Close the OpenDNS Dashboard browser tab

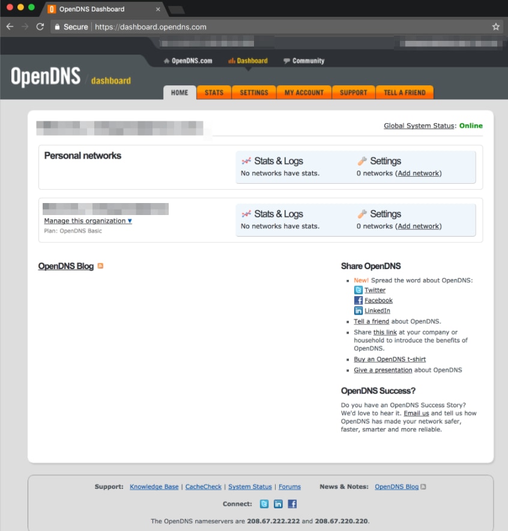tap(158, 9)
